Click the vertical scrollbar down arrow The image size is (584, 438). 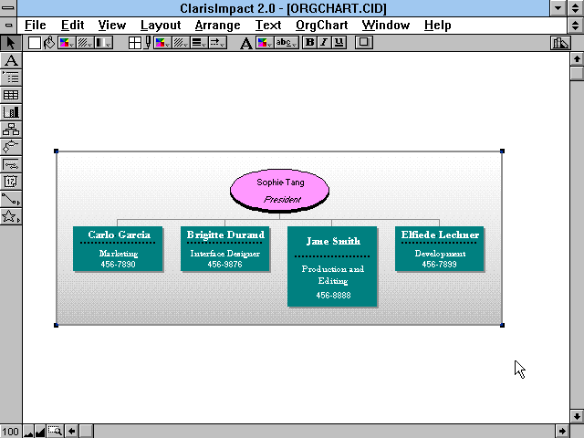coord(577,416)
